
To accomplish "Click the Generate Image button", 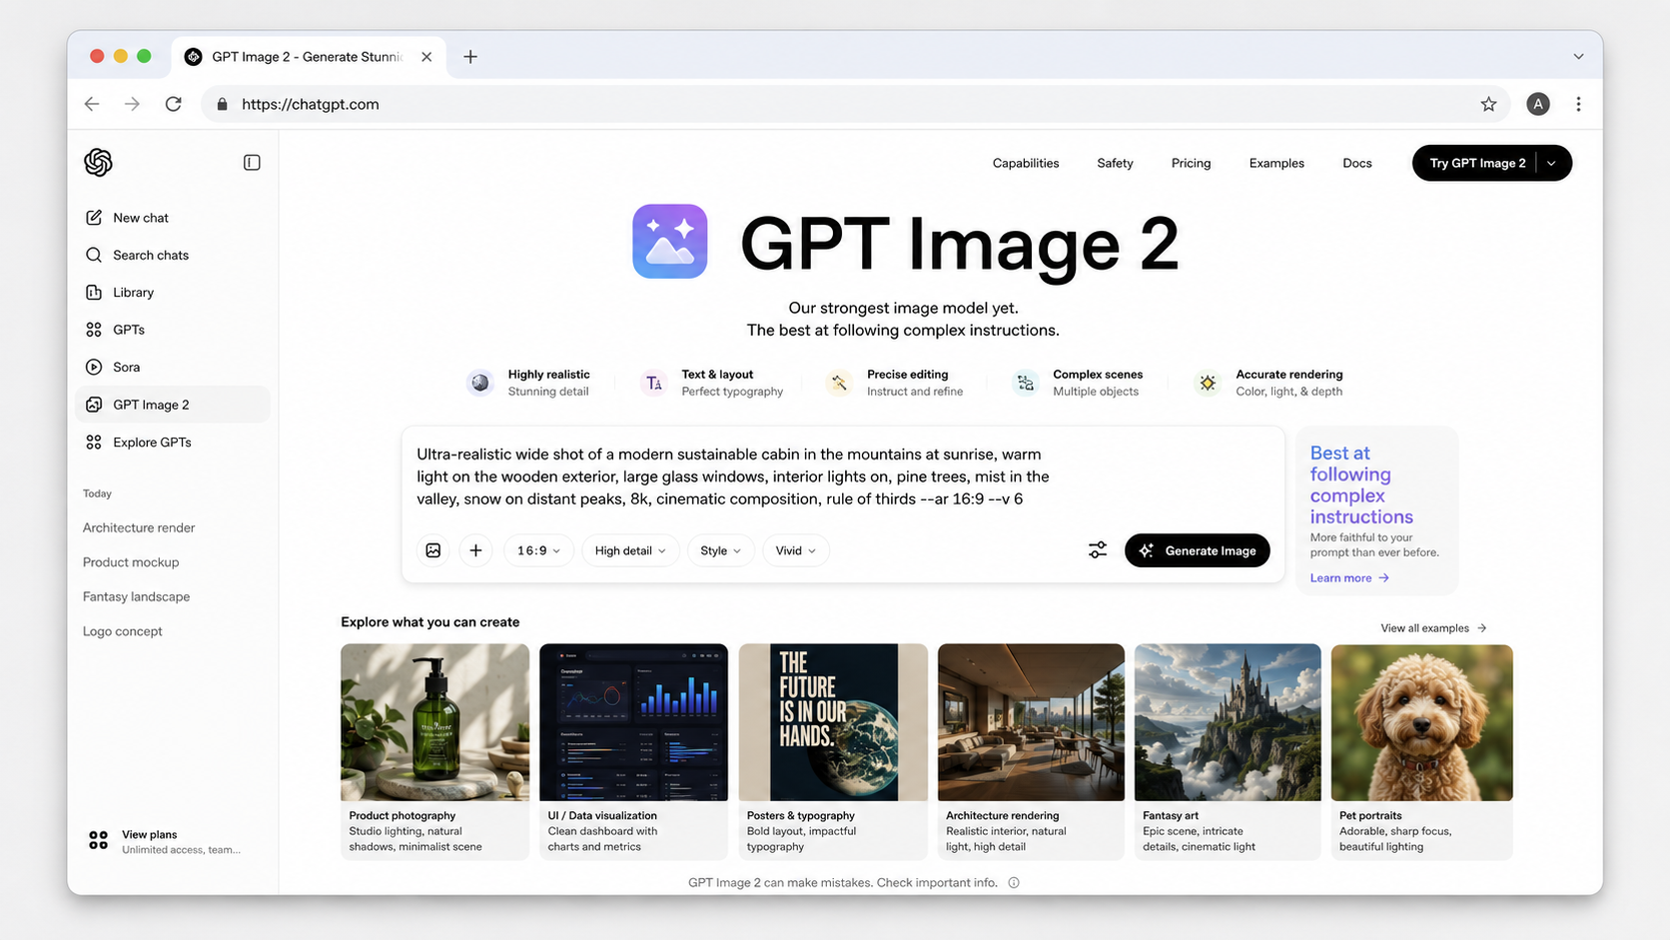I will tap(1198, 550).
